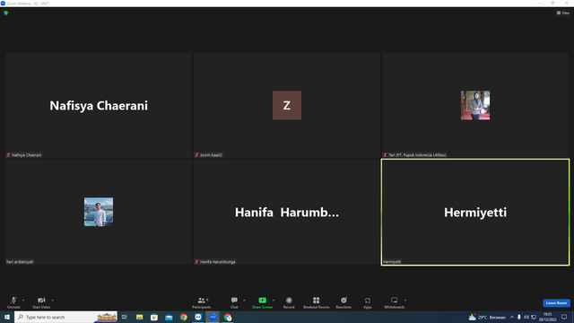Viewport: 574px width, 323px height.
Task: Open the Participants panel
Action: 201,302
